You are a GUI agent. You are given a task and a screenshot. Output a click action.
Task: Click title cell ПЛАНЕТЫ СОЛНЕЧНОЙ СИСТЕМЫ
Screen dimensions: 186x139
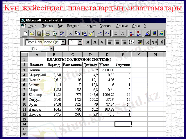(79, 59)
